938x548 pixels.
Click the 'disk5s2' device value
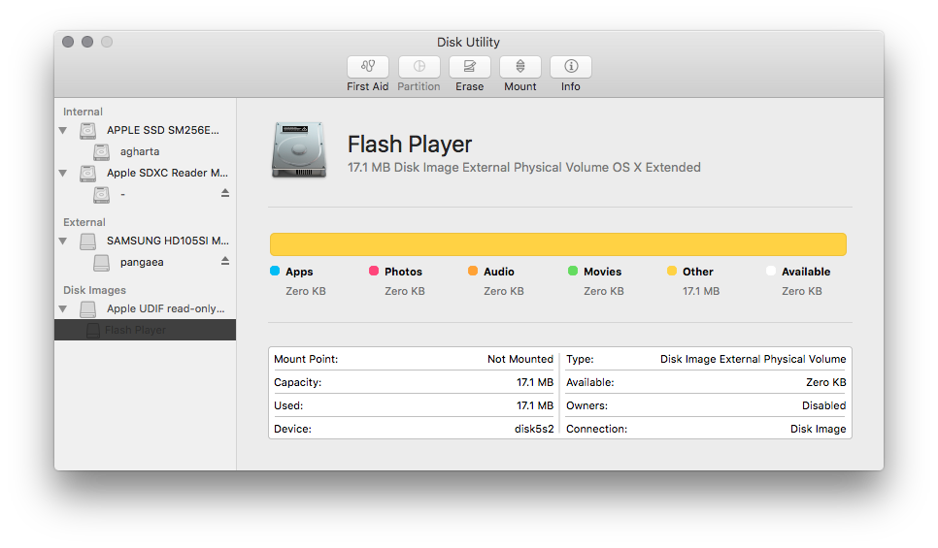(x=534, y=429)
